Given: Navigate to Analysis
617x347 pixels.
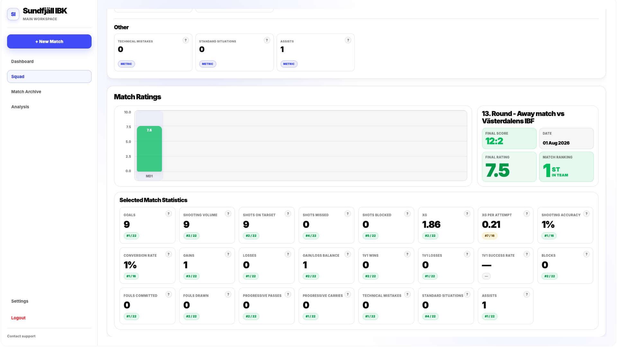Looking at the screenshot, I should click(49, 107).
